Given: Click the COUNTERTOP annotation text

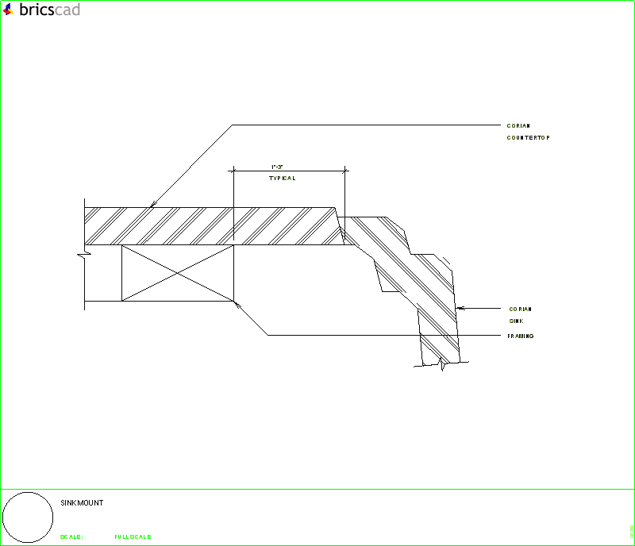Looking at the screenshot, I should point(528,138).
